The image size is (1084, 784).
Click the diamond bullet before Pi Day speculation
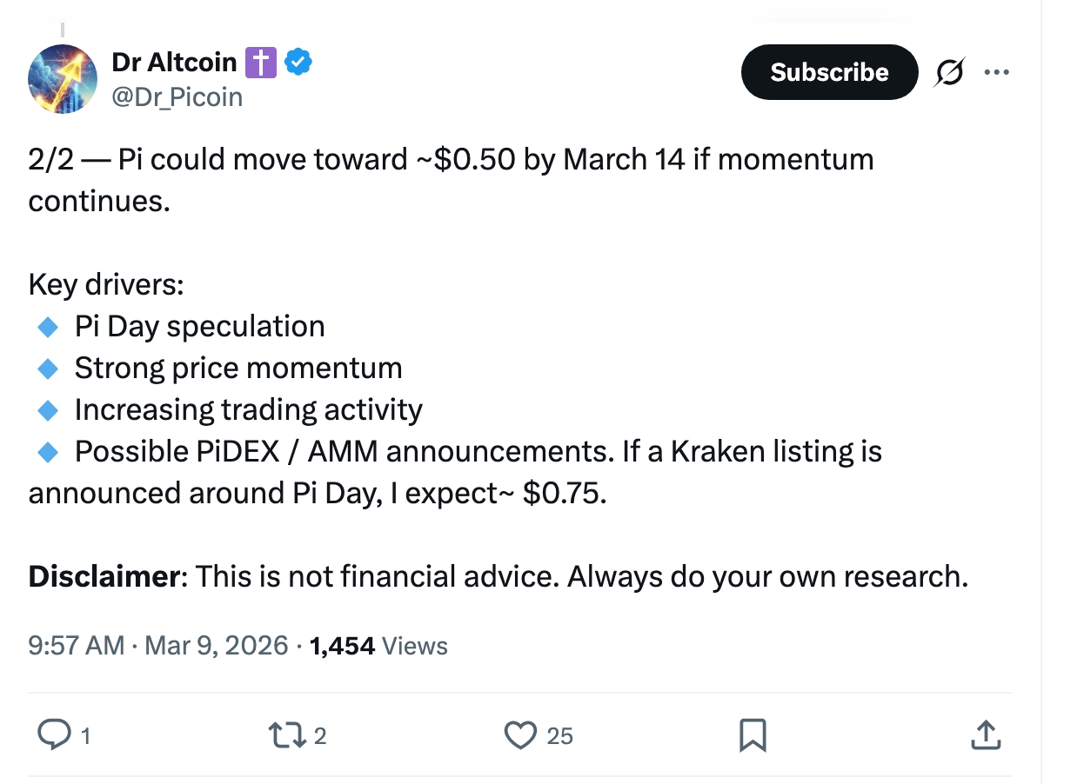click(x=48, y=327)
